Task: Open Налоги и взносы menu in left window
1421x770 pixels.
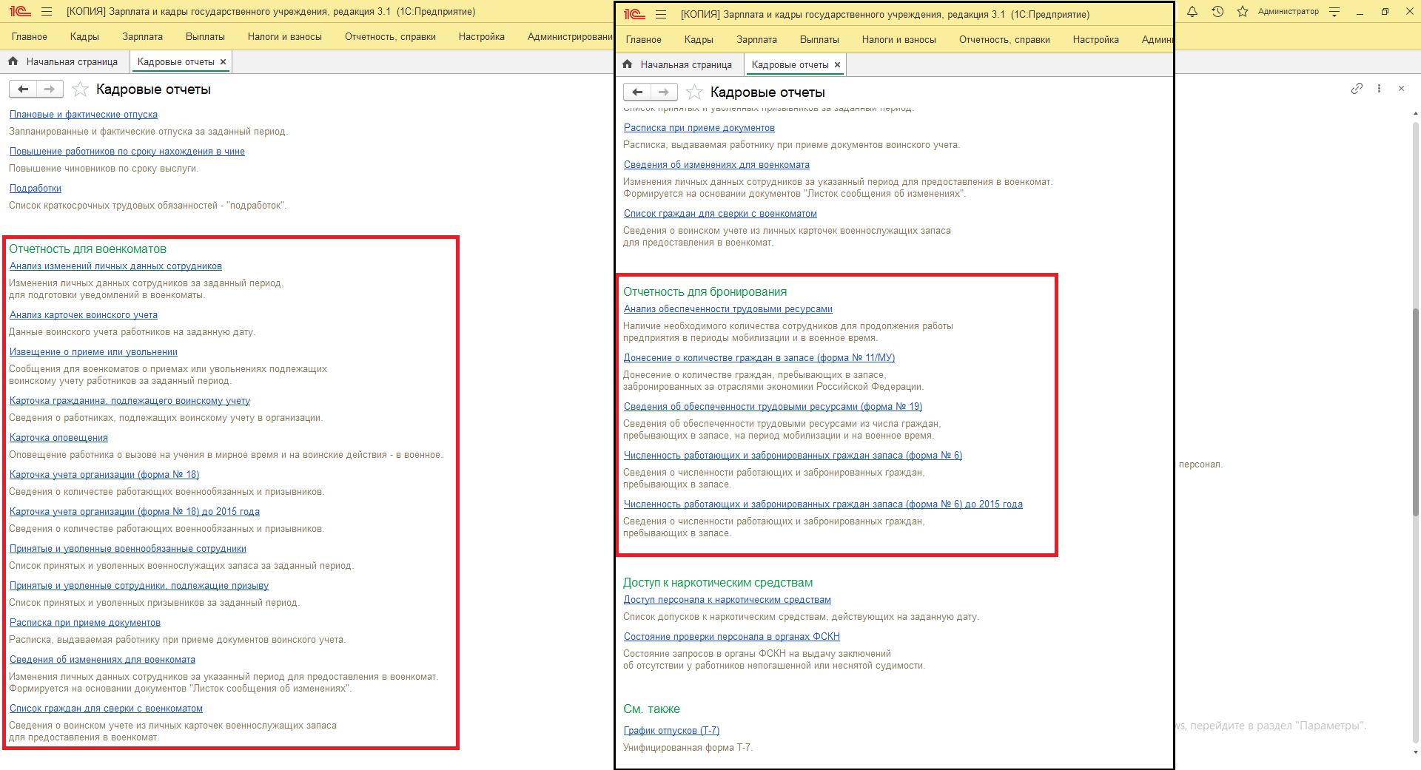Action: tap(285, 37)
